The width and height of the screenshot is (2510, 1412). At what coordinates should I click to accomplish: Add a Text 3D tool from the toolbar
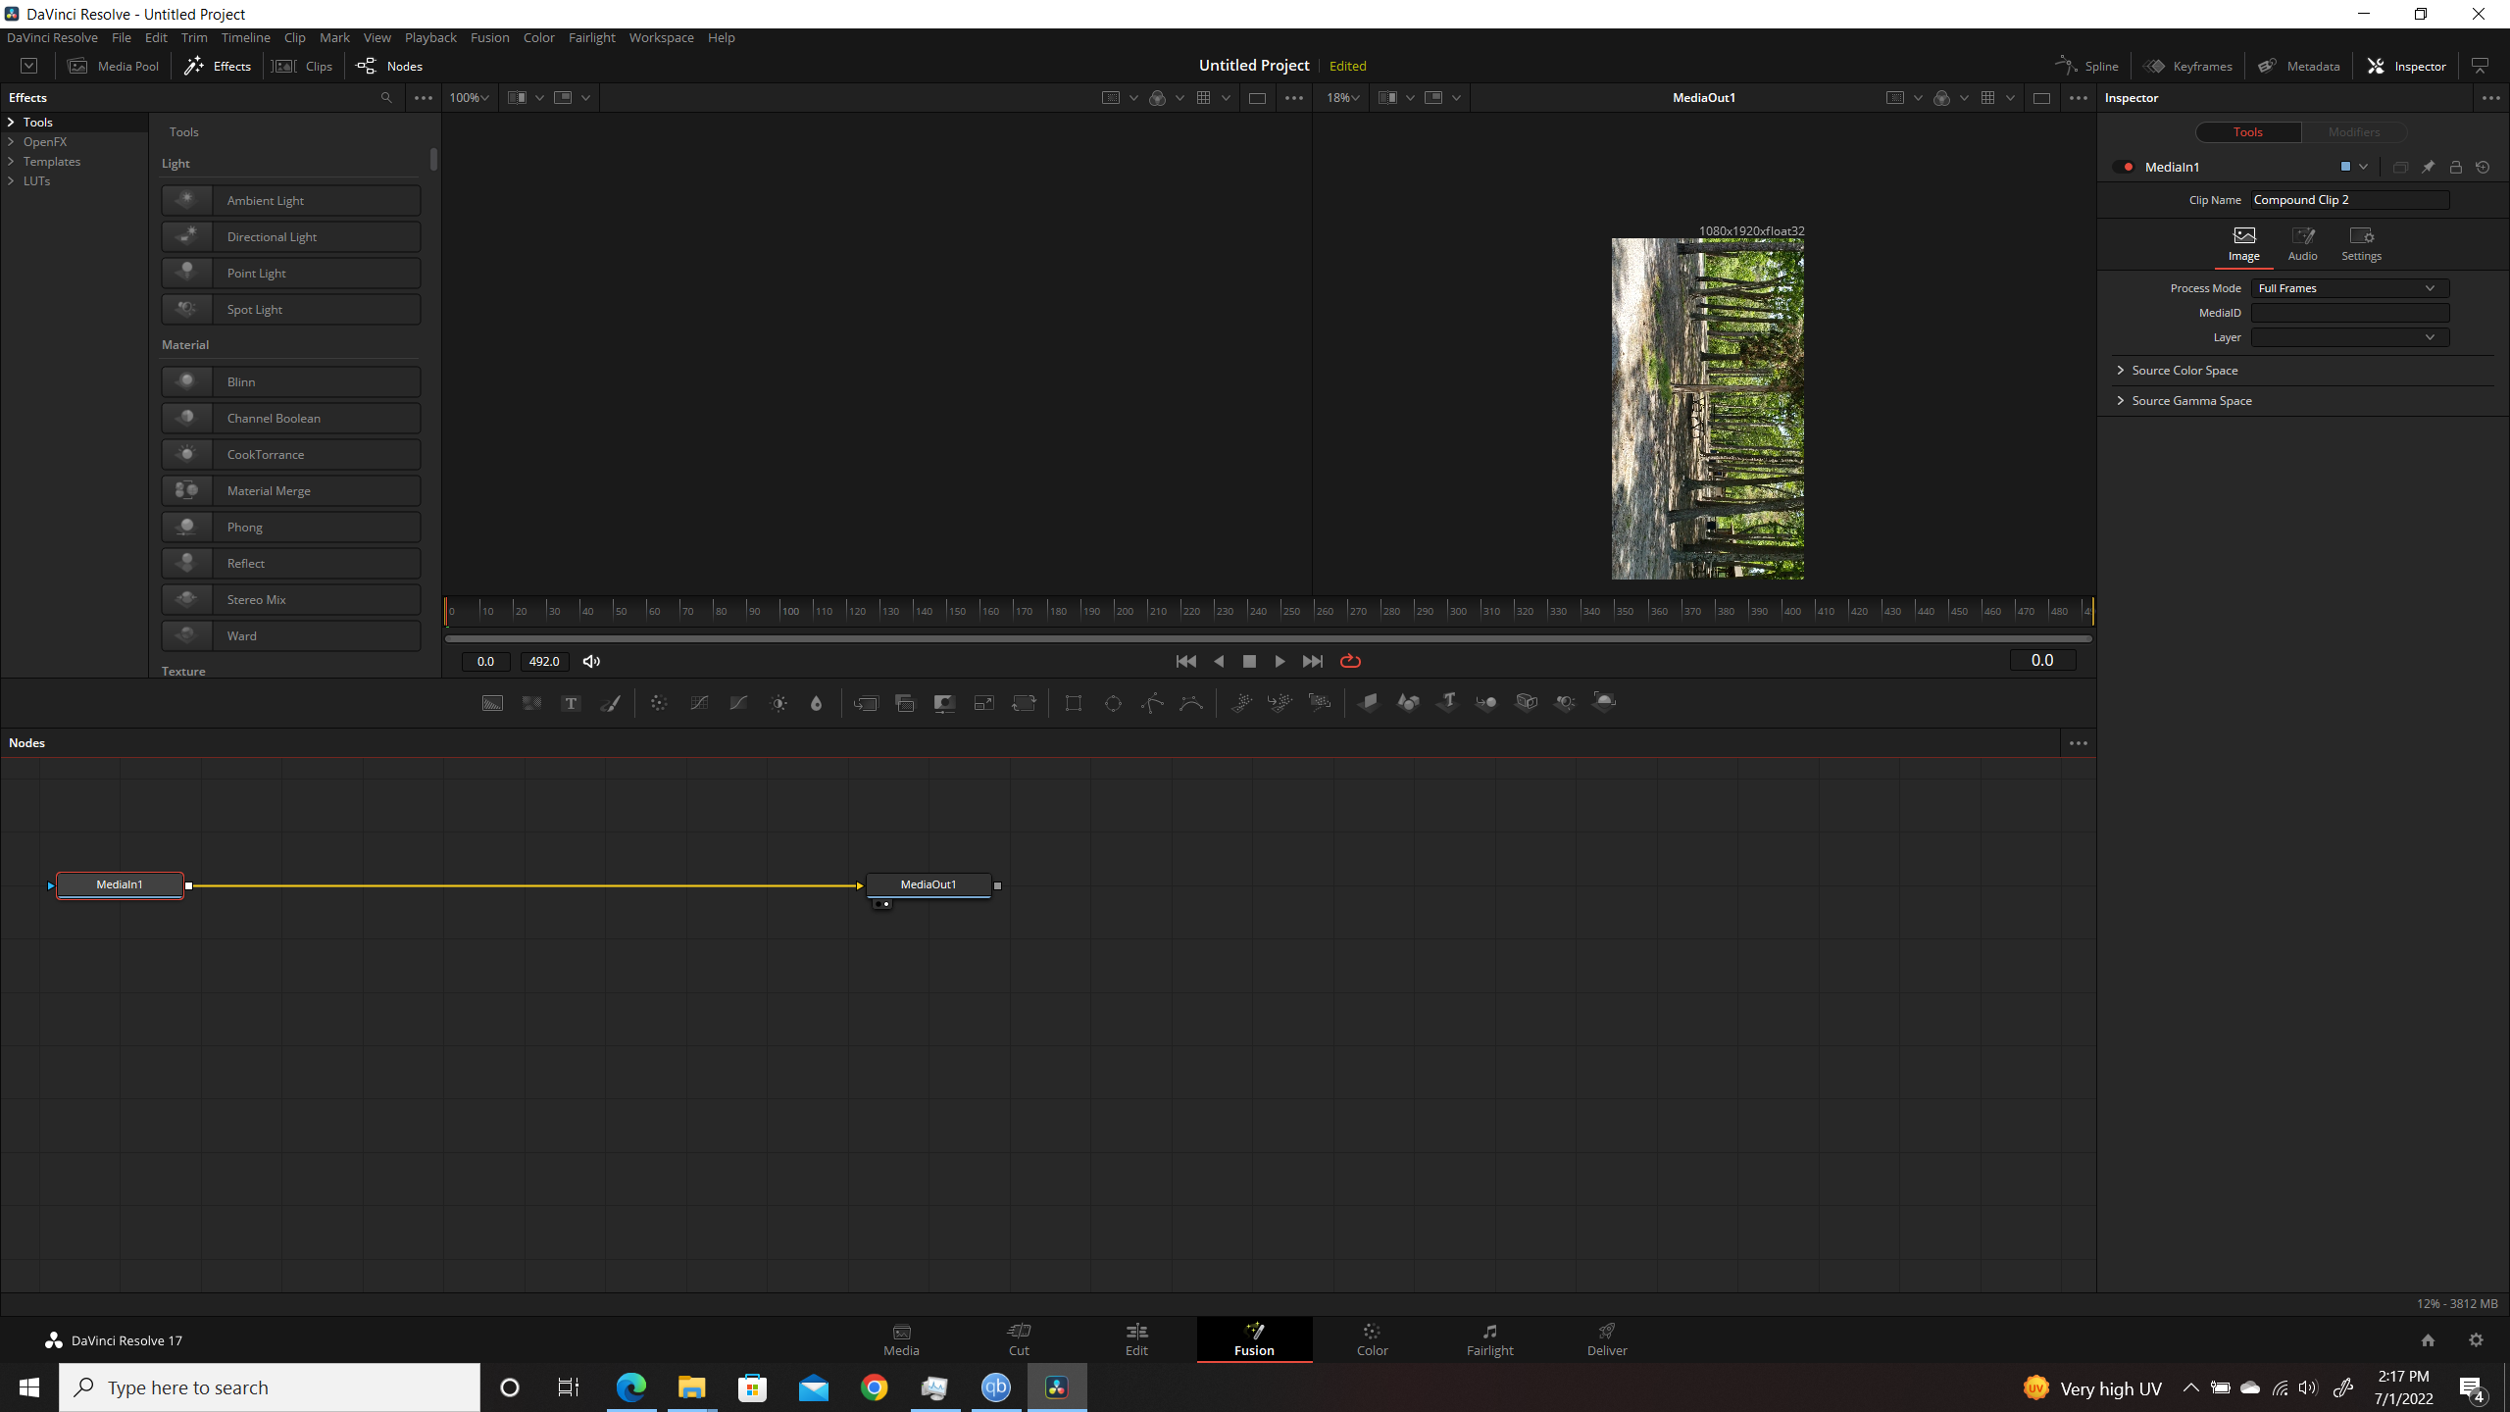(1447, 702)
